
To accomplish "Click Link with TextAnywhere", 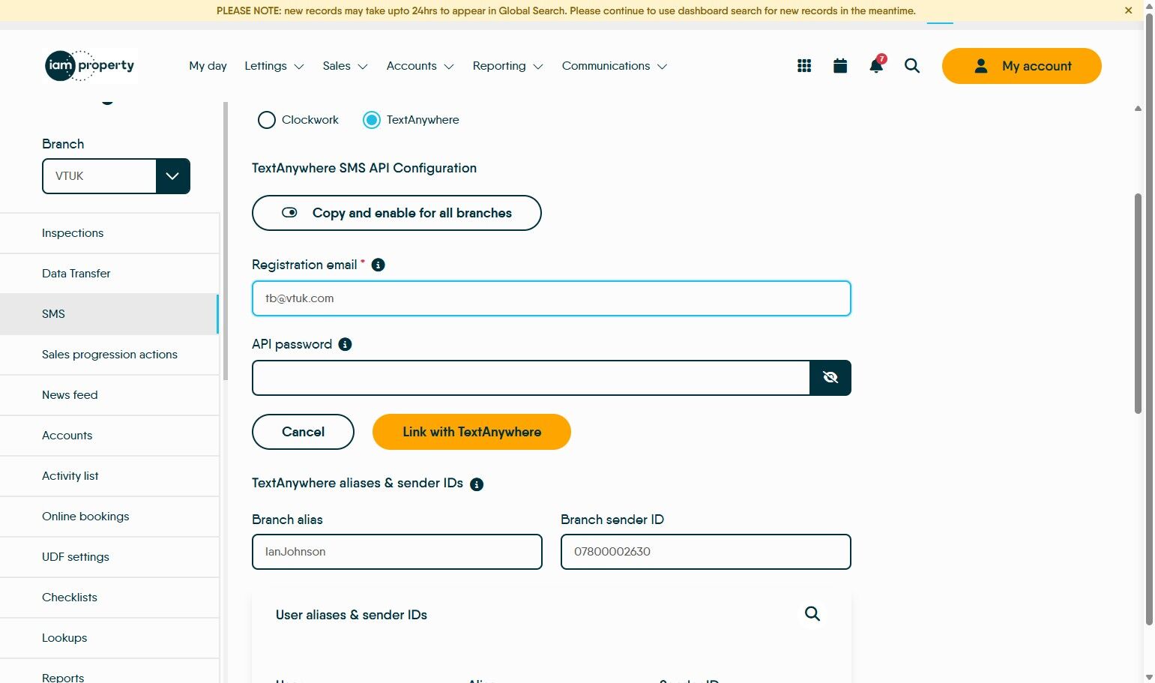I will click(471, 432).
